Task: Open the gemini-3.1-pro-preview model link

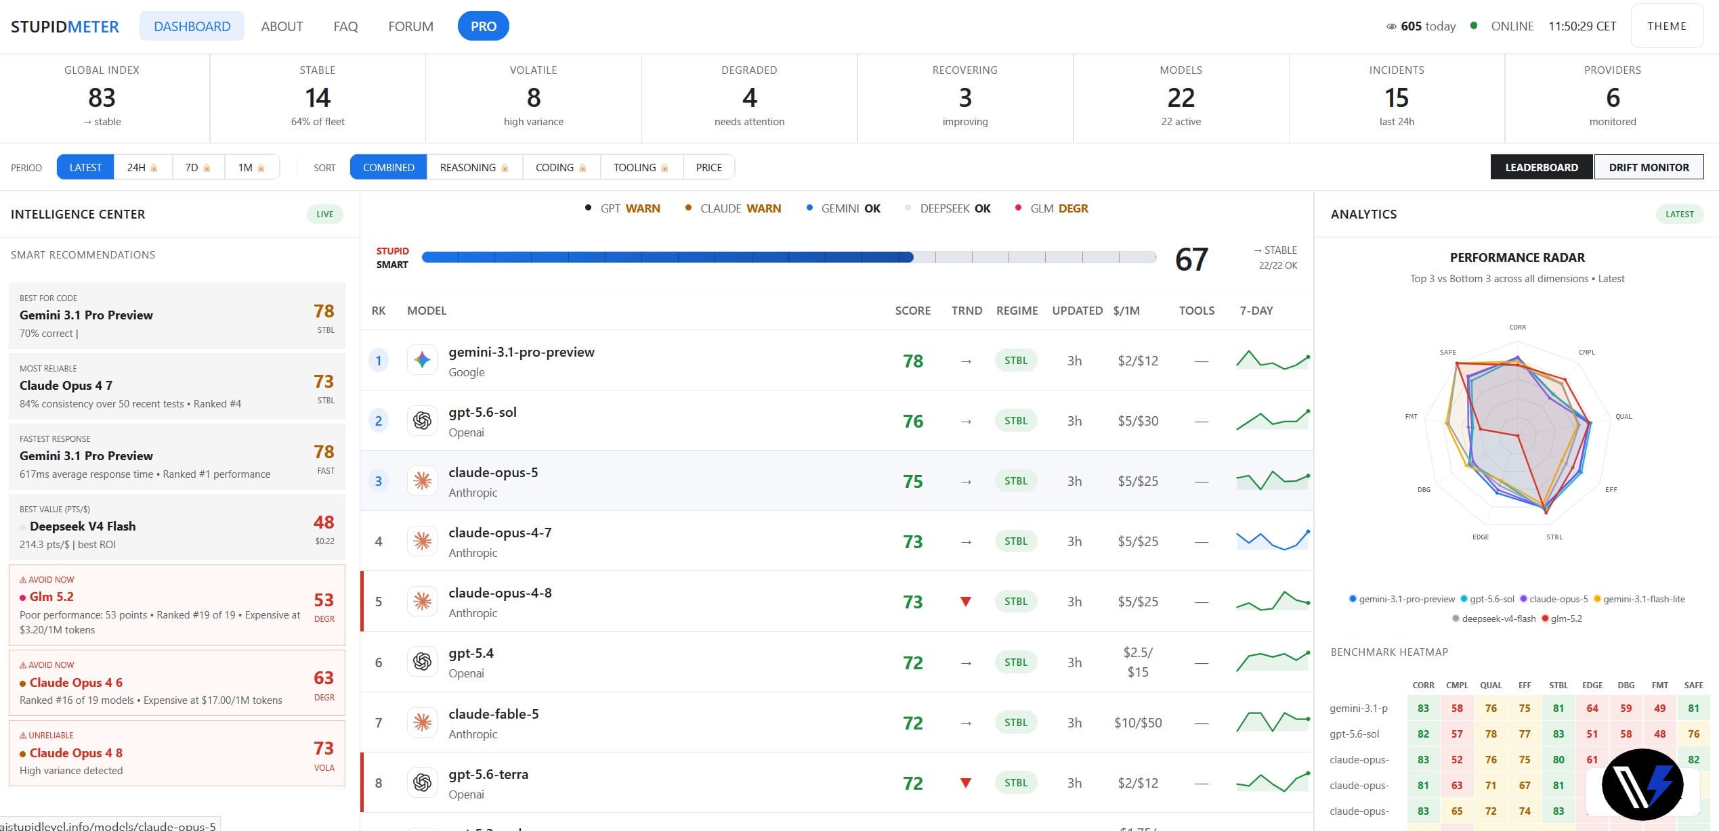Action: tap(522, 352)
